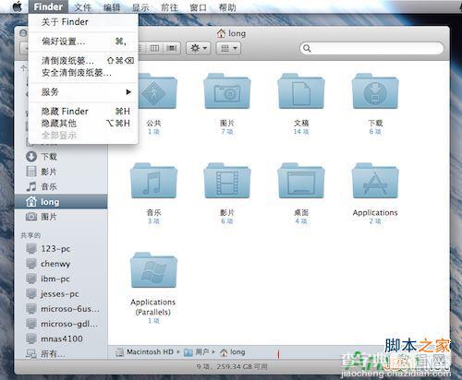Open shared computer microso-gdl…

click(x=62, y=324)
